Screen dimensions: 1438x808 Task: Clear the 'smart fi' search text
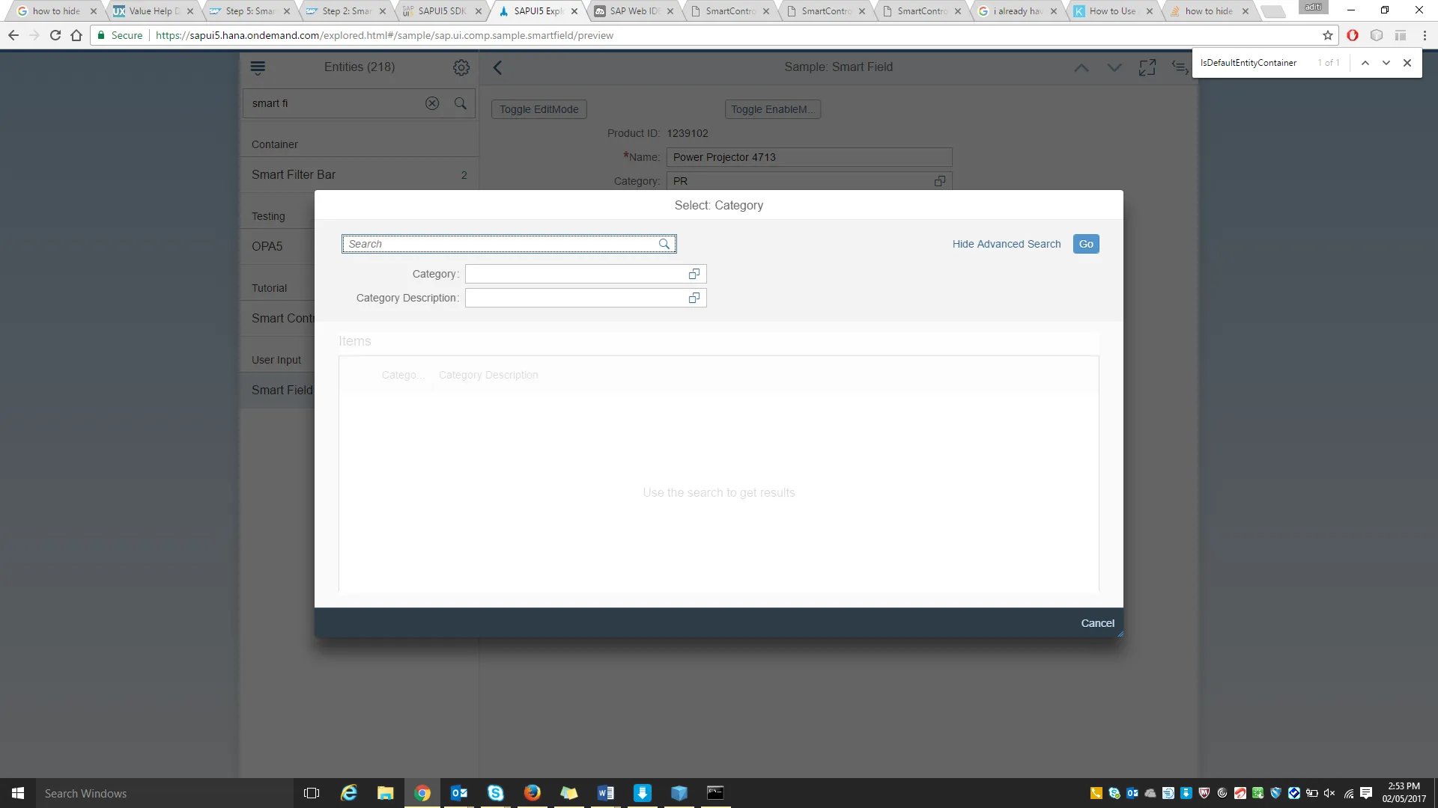pos(432,103)
